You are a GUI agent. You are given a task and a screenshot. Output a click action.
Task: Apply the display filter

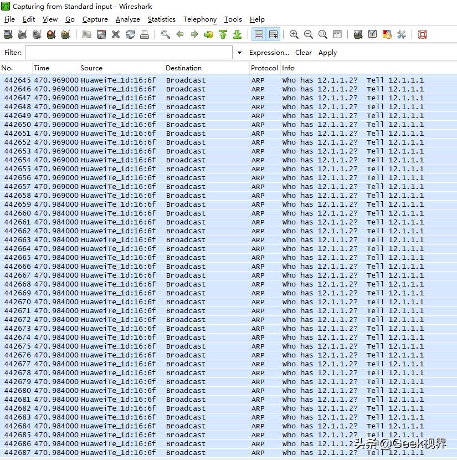coord(327,53)
